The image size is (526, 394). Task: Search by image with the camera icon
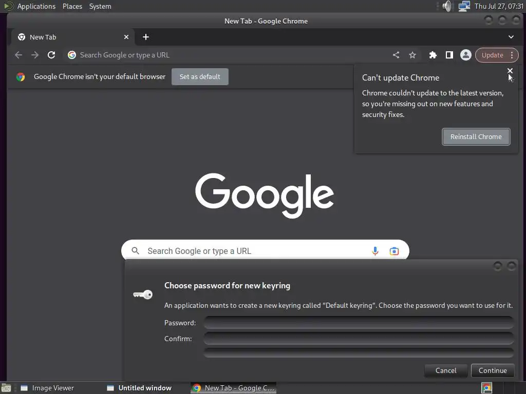pos(394,251)
